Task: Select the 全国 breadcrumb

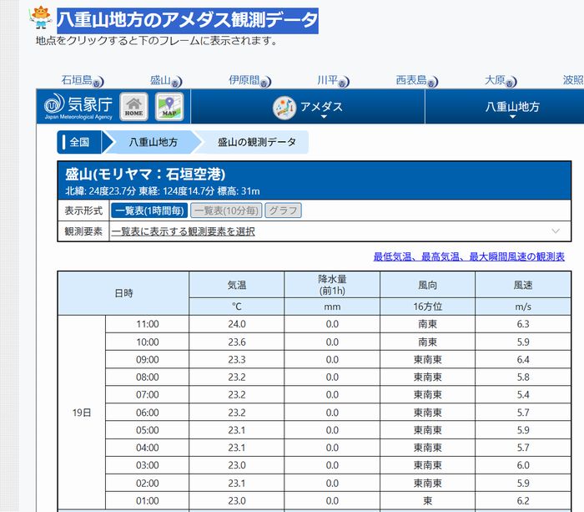Action: 79,142
